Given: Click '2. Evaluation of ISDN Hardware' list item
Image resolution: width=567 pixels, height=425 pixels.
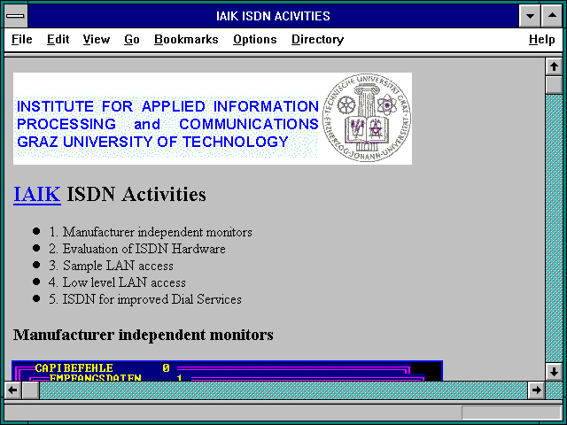Looking at the screenshot, I should click(x=137, y=249).
